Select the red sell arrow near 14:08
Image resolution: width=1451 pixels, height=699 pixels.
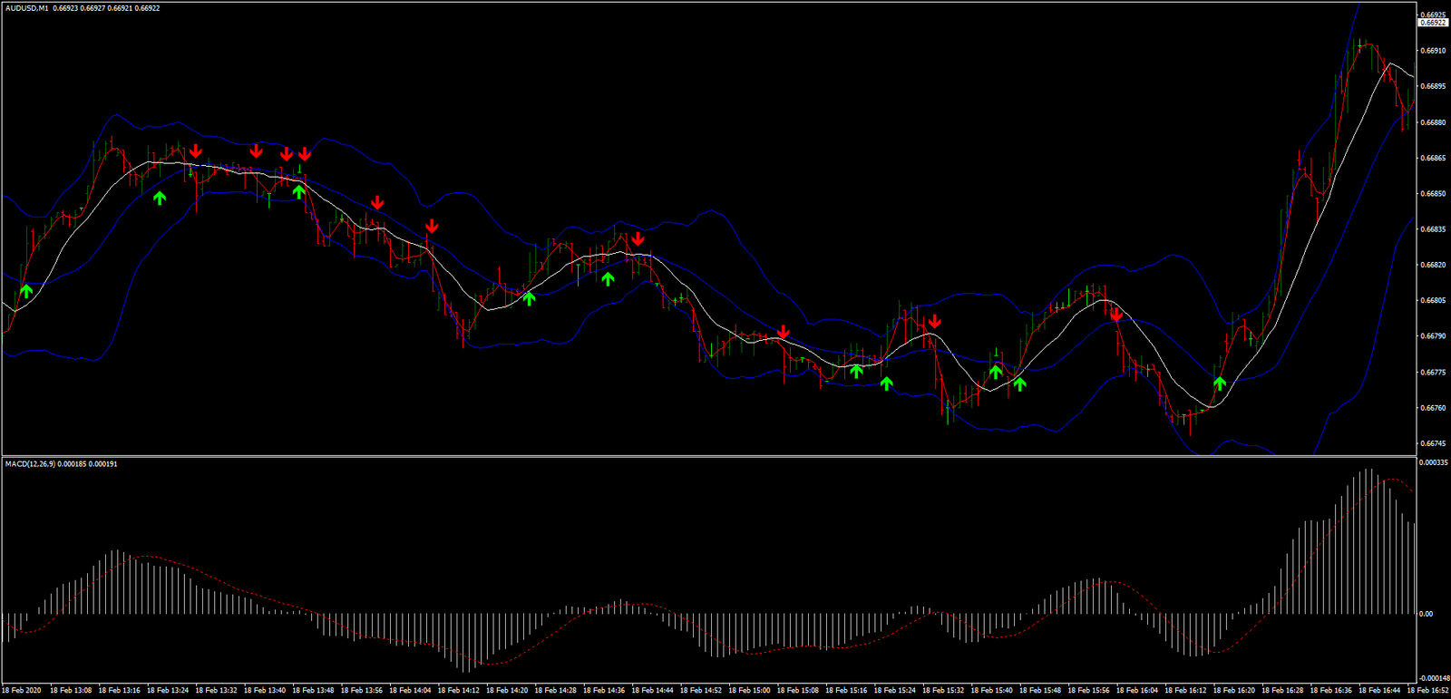coord(432,226)
